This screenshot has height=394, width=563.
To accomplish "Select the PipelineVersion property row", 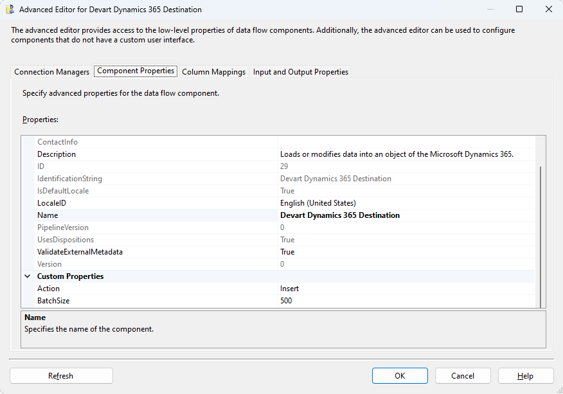I will click(x=154, y=228).
